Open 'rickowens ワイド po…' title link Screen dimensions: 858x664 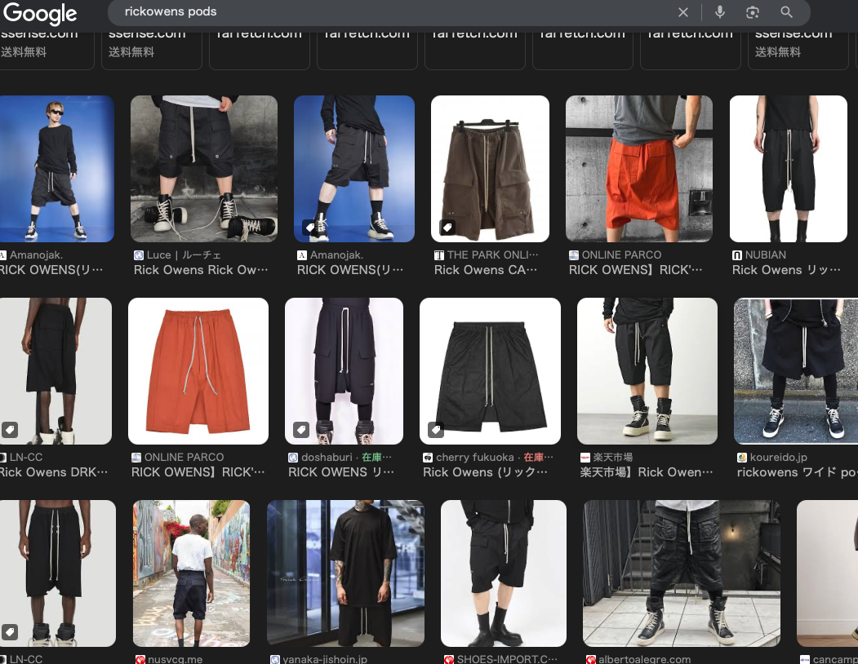click(798, 472)
